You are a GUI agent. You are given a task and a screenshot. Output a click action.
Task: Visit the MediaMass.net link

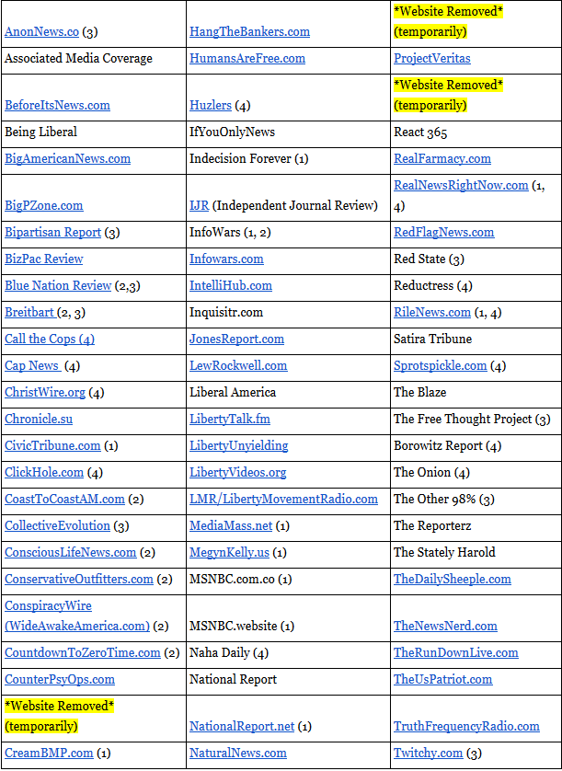231,526
